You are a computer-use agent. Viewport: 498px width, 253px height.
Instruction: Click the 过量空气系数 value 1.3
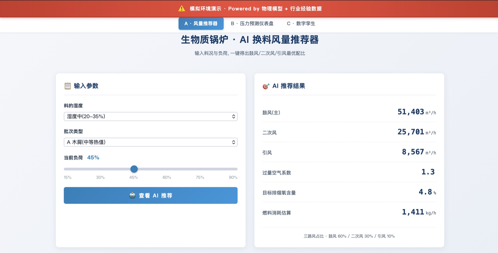[428, 172]
